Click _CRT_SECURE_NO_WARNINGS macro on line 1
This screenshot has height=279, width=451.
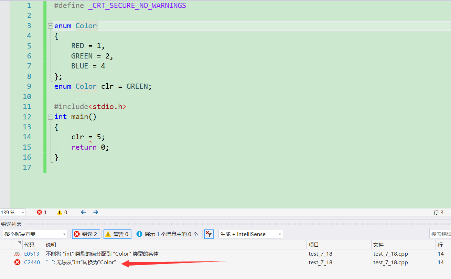pyautogui.click(x=137, y=6)
